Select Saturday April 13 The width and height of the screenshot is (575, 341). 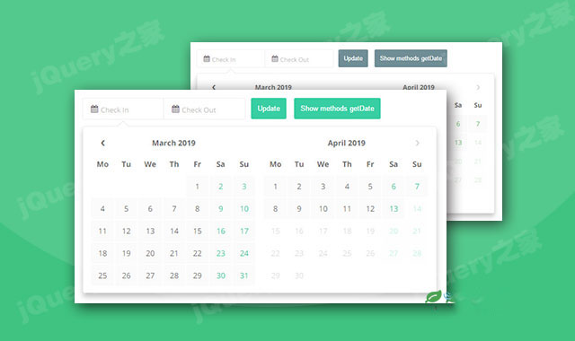pos(394,209)
